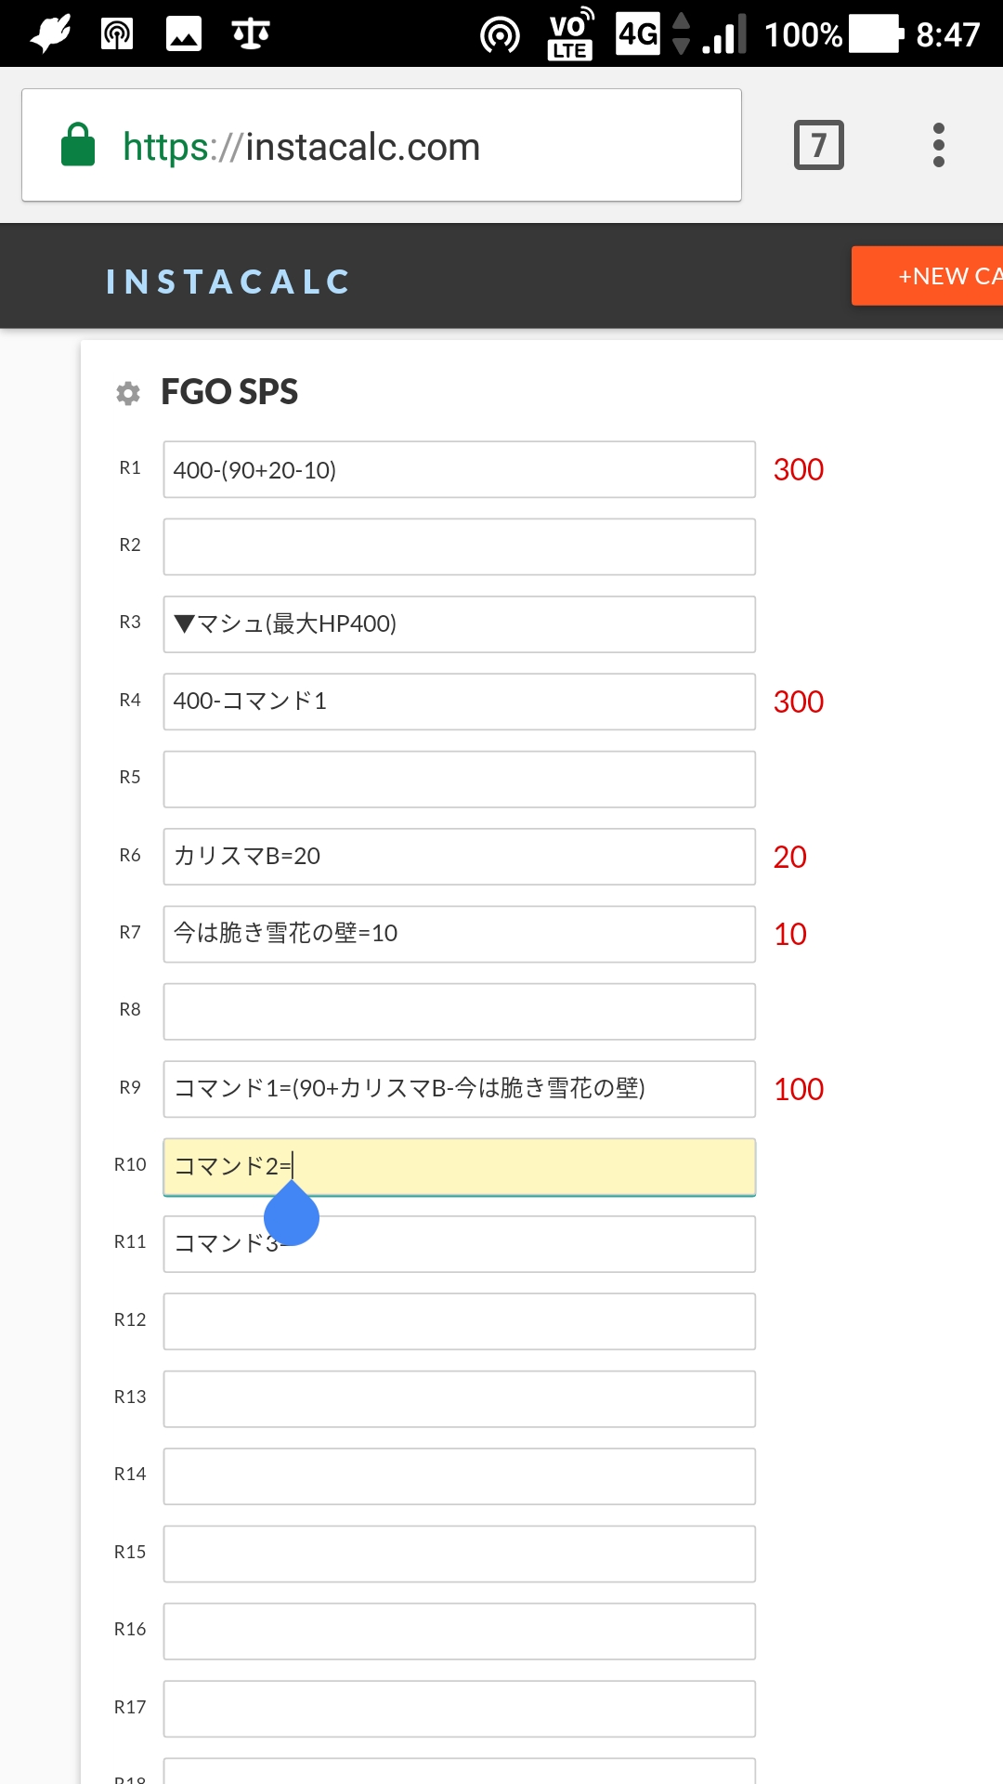
Task: Select the empty R2 input row
Action: click(x=459, y=547)
